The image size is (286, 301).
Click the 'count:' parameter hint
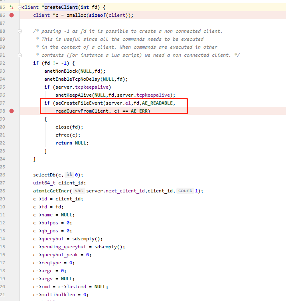(x=185, y=191)
